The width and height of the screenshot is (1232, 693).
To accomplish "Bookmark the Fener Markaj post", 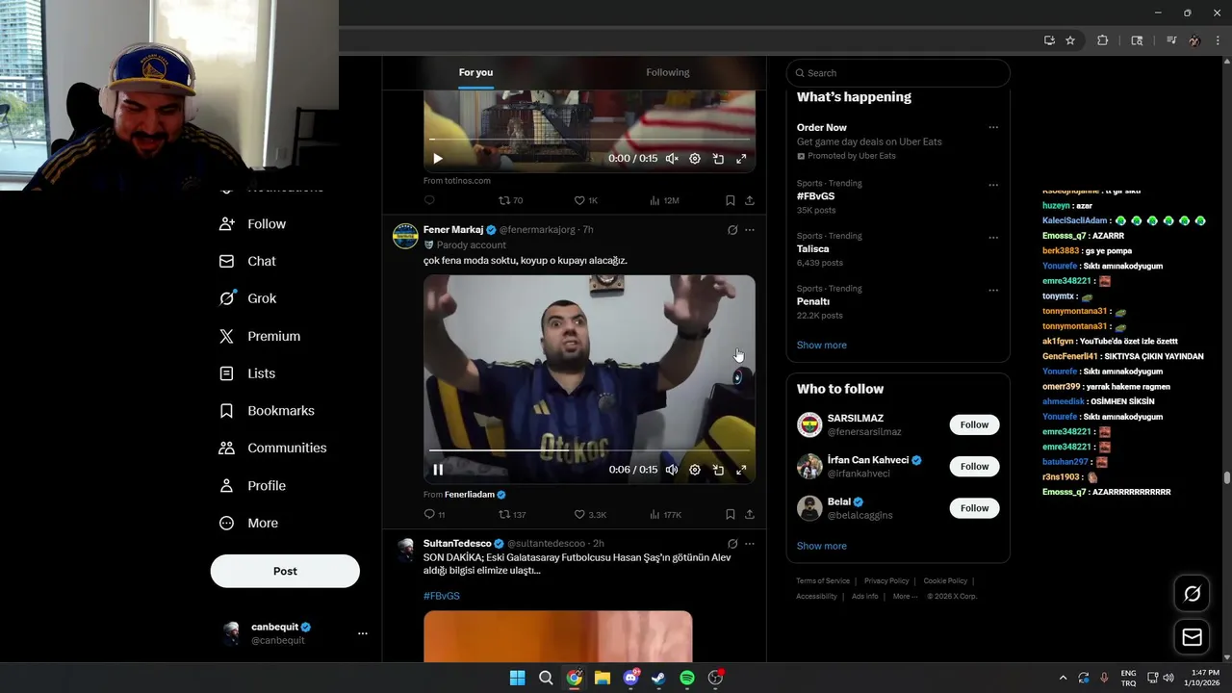I will point(730,515).
